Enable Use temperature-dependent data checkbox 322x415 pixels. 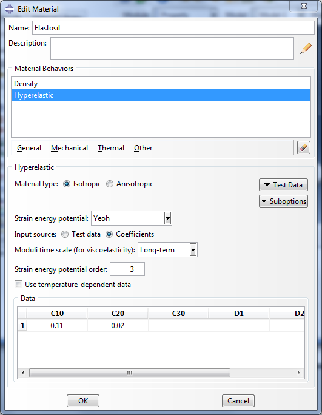tap(19, 285)
